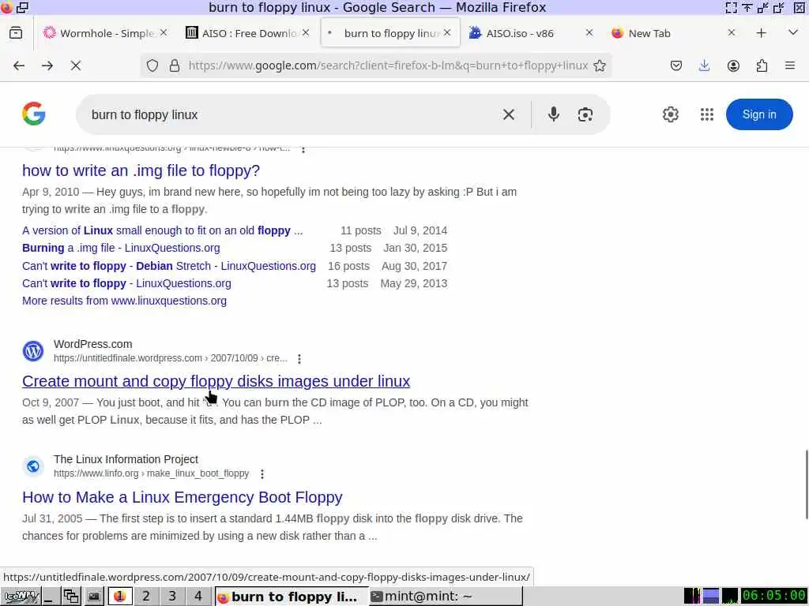
Task: Sign in to Google account
Action: click(759, 114)
